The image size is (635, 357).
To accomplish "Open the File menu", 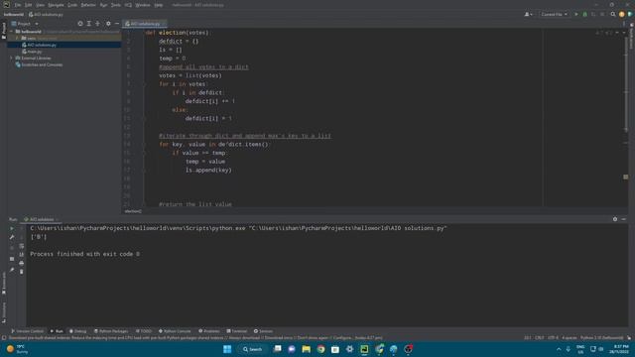I will [18, 5].
